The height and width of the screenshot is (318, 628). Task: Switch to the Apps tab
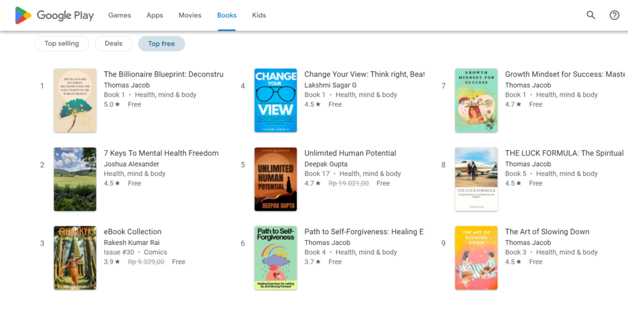pos(155,15)
